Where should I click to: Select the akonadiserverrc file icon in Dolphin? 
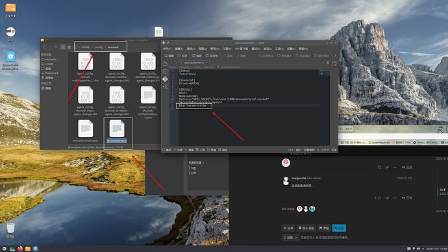(x=117, y=129)
